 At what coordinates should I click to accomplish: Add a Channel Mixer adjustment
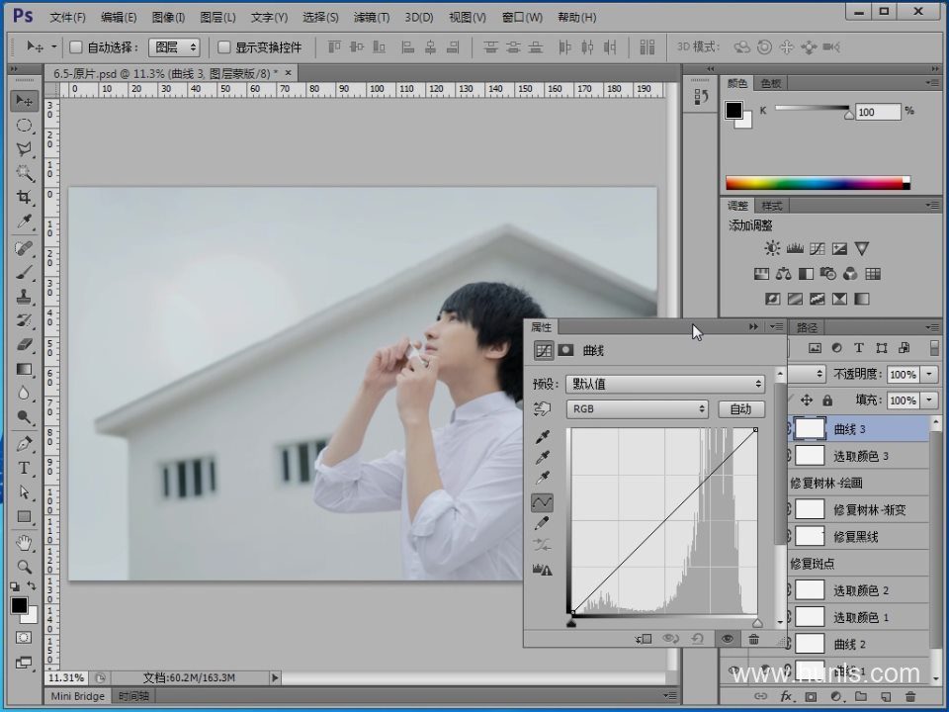coord(850,274)
